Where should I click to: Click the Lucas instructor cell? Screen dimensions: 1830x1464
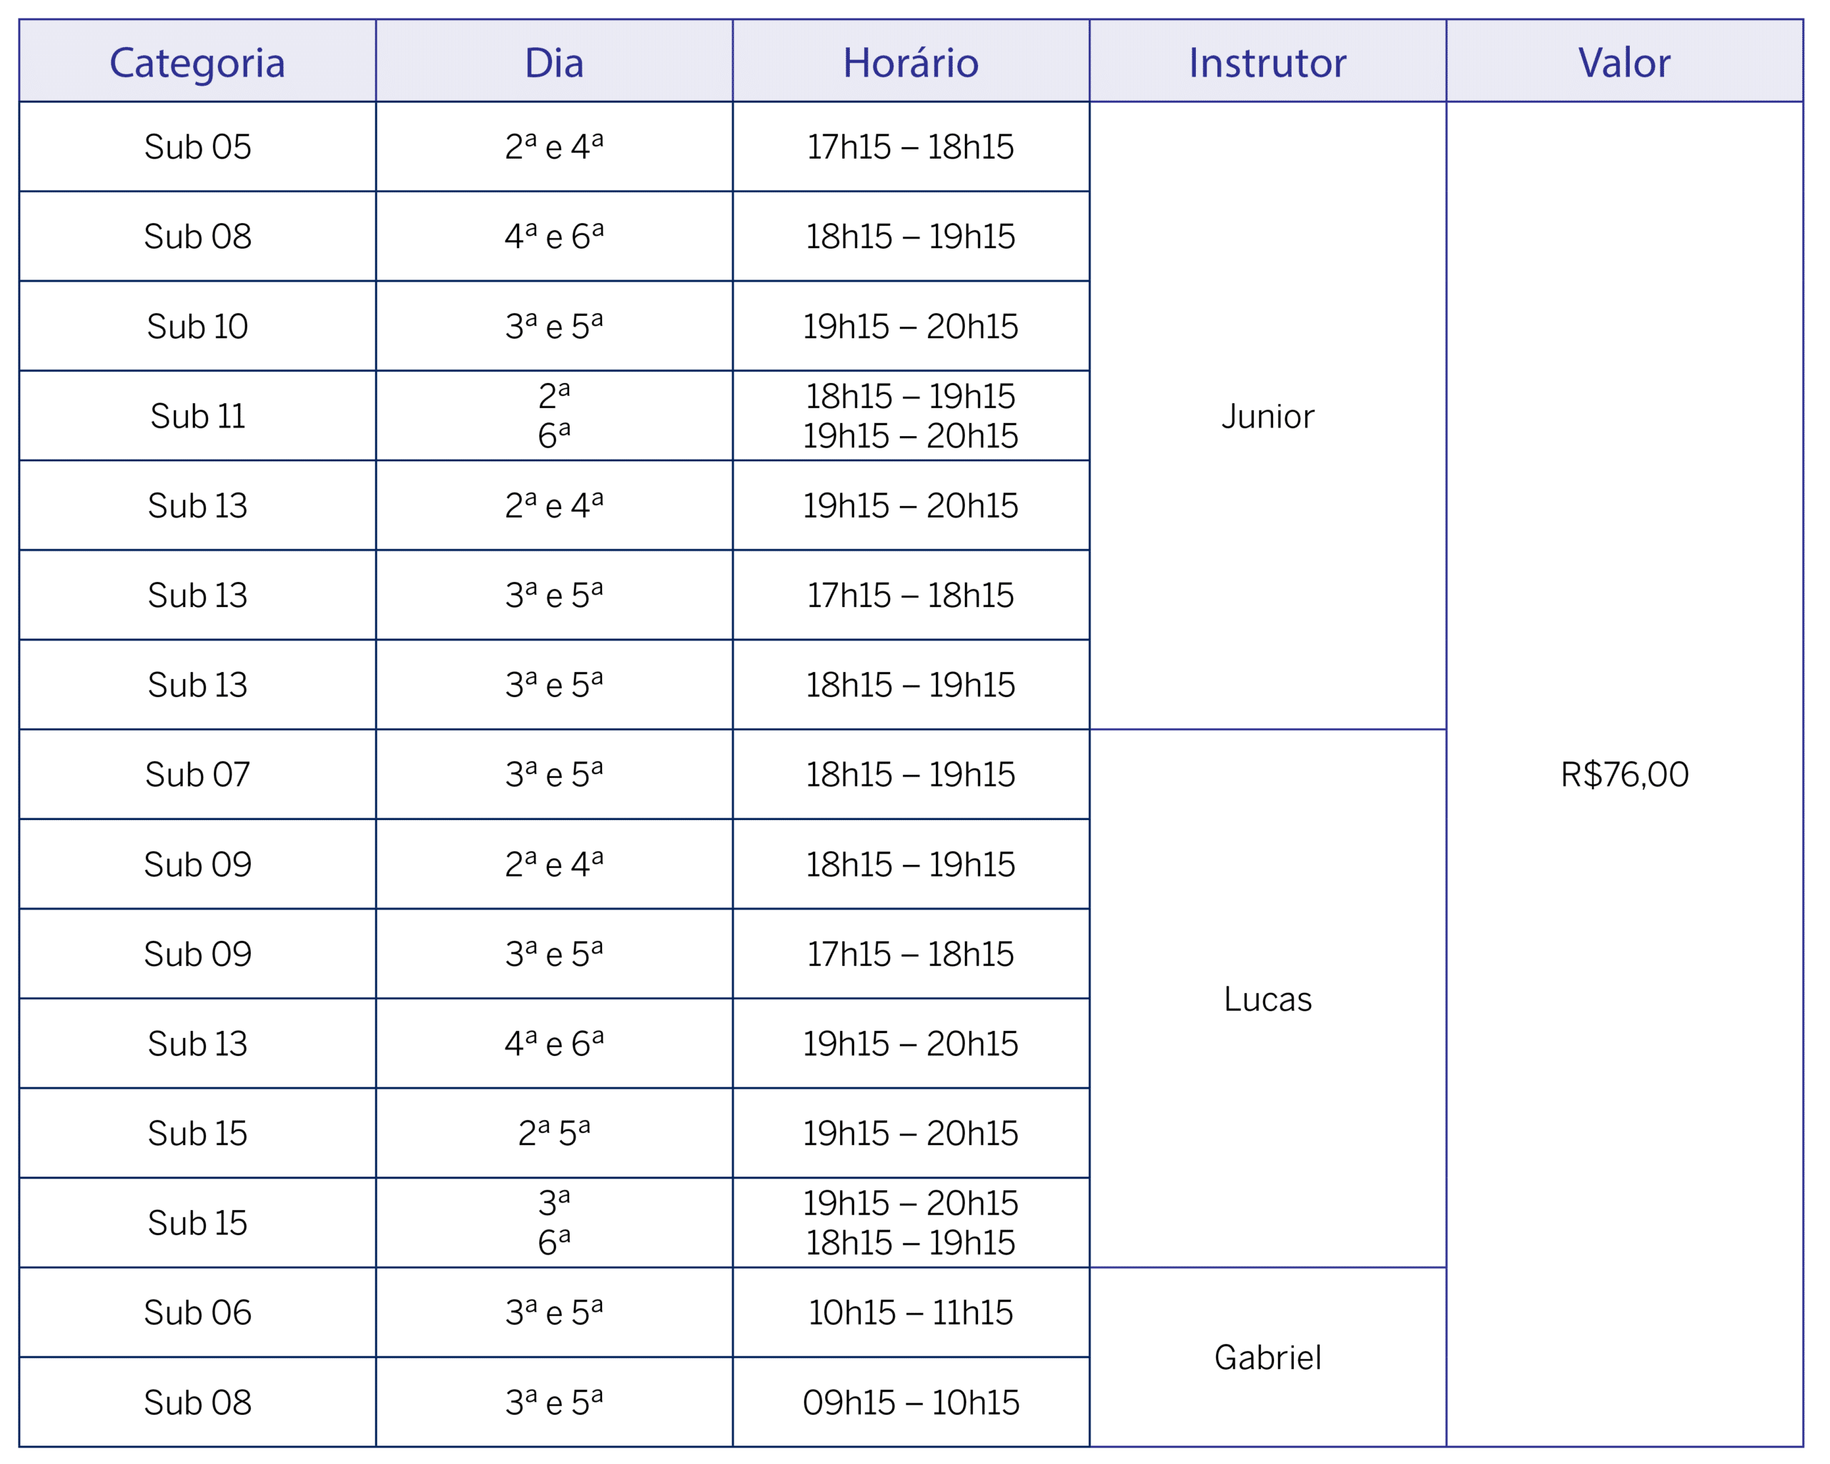1267,999
